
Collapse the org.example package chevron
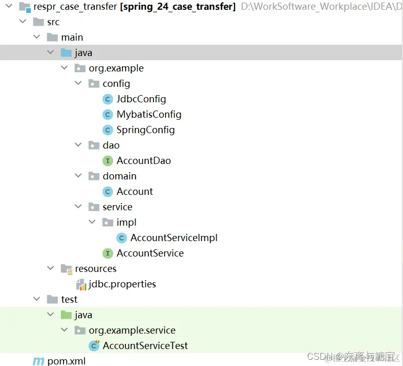tap(64, 67)
